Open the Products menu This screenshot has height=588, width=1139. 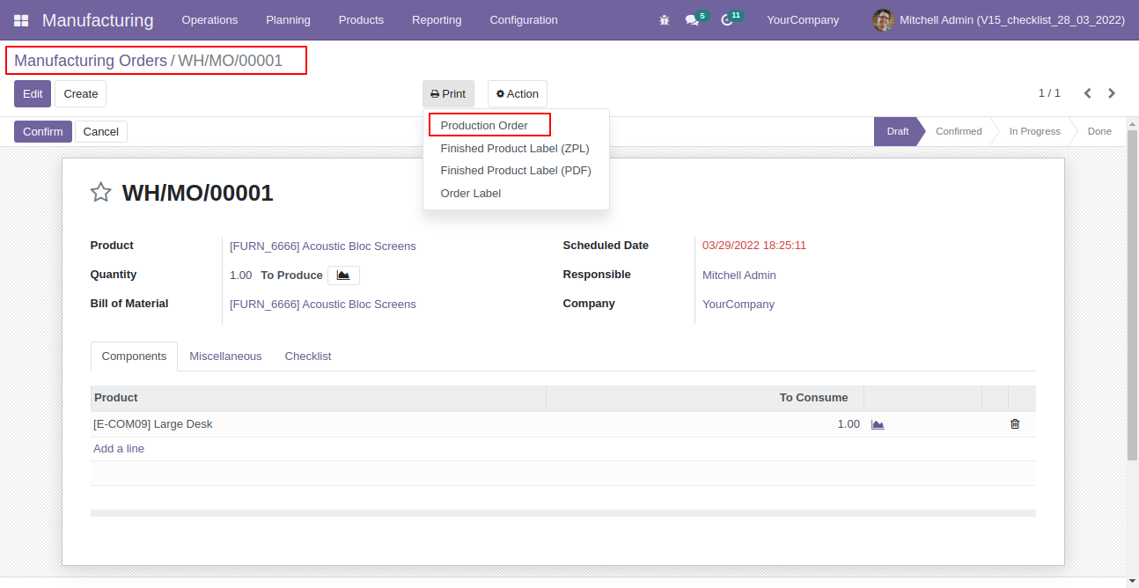[361, 20]
